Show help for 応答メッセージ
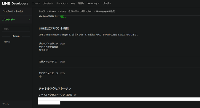The height and width of the screenshot is (108, 200). click(x=56, y=62)
